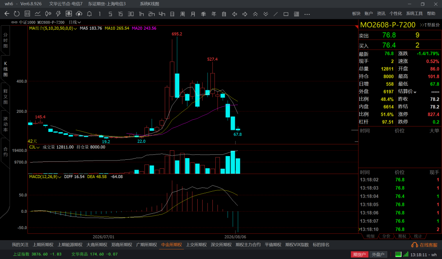This screenshot has width=442, height=259.
Task: Click 在线客服 support link
Action: click(428, 245)
